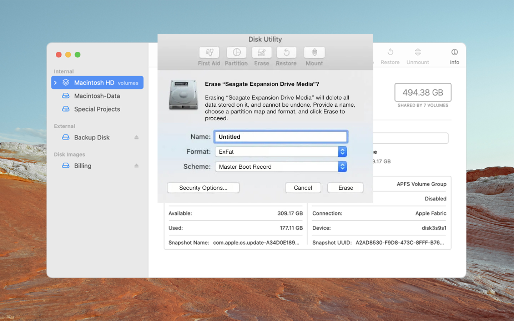This screenshot has width=514, height=321.
Task: Select Macintosh-Data in the sidebar
Action: 97,96
